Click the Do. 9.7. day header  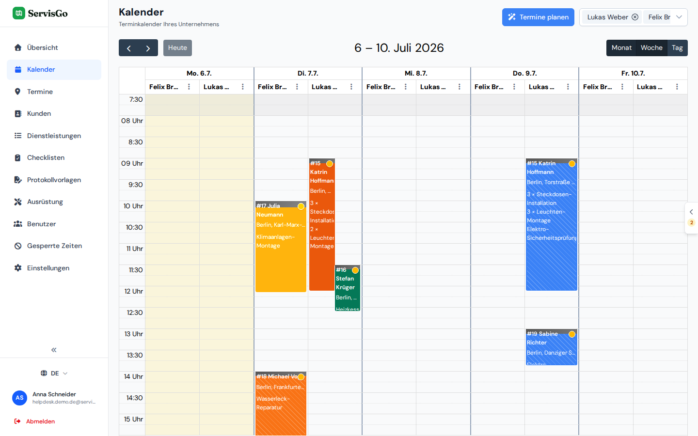click(x=524, y=74)
